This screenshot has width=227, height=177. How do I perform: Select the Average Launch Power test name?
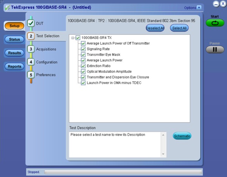[104, 60]
